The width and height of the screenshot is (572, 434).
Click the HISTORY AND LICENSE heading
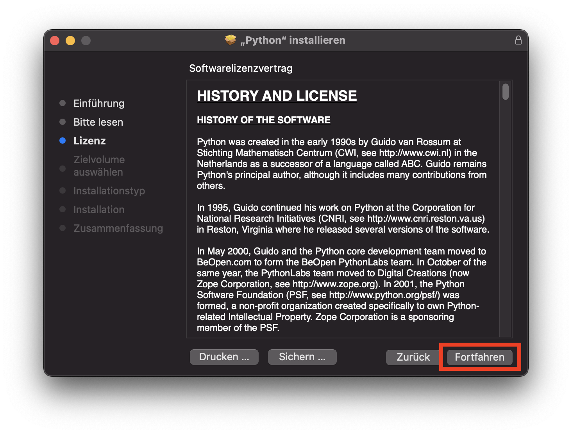(277, 96)
